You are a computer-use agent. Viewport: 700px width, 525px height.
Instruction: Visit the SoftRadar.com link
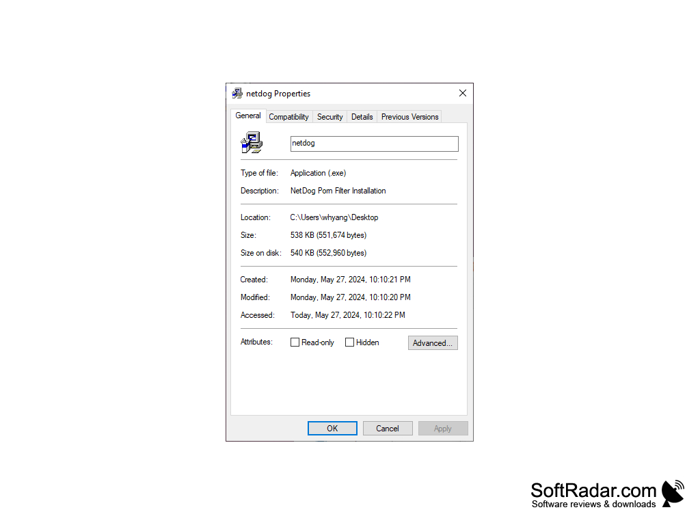click(592, 489)
